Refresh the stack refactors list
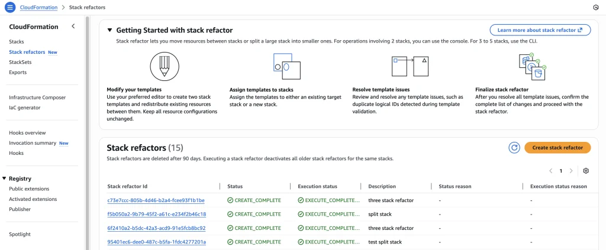The image size is (606, 250). pyautogui.click(x=514, y=148)
